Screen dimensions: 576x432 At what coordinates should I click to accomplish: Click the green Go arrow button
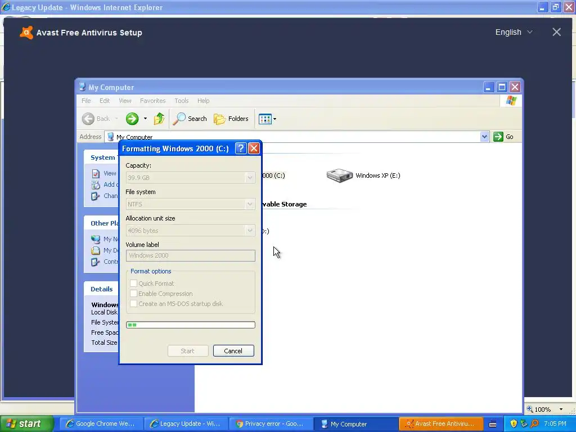pos(498,137)
